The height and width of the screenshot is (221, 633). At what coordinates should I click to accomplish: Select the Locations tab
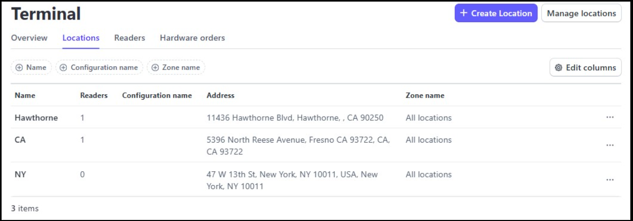[x=81, y=38]
